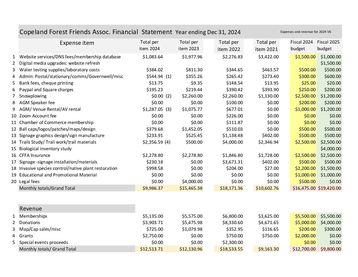Screen dimensions: 358x277
Task: Select the Snowplowing row label
Action: (33, 96)
